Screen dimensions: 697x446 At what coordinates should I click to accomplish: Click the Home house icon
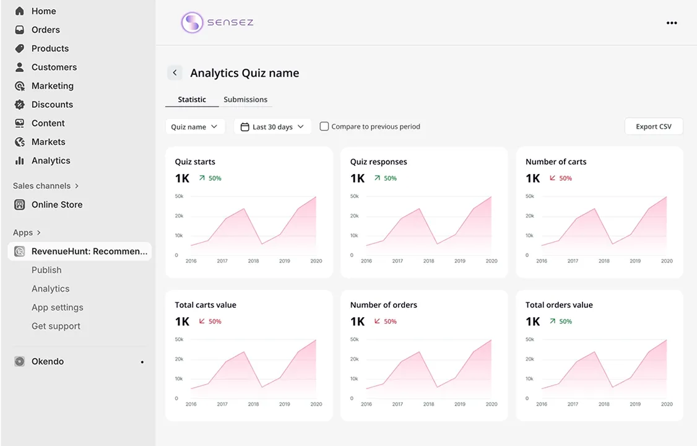[20, 11]
